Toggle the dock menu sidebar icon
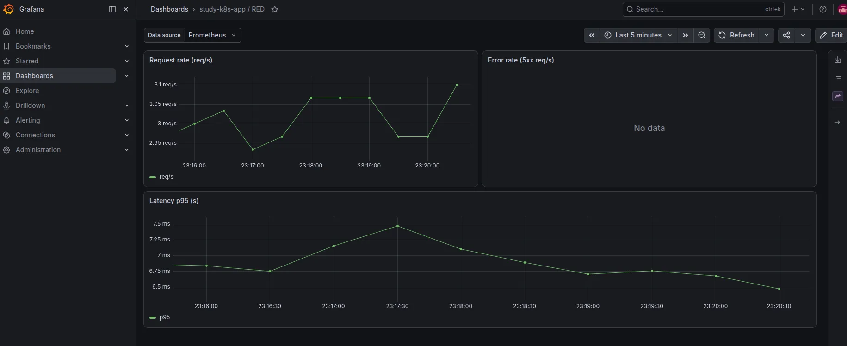This screenshot has width=847, height=346. [112, 9]
